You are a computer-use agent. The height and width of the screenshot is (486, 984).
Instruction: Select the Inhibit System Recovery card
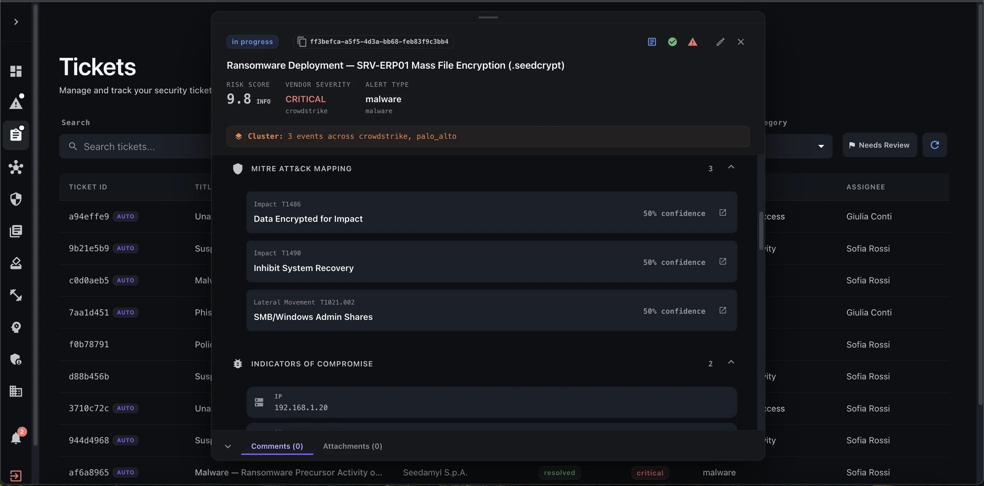point(491,261)
